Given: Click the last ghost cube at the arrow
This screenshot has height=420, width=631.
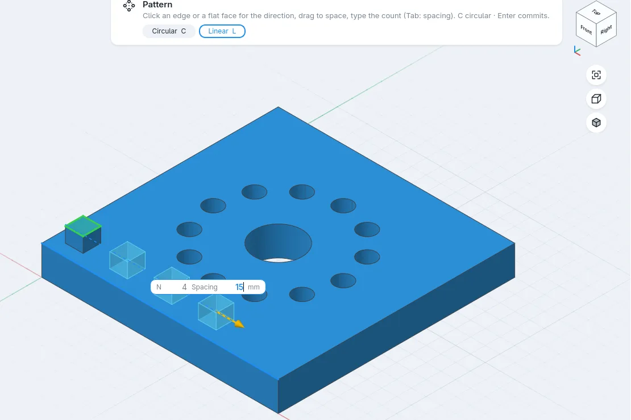Looking at the screenshot, I should 215,312.
